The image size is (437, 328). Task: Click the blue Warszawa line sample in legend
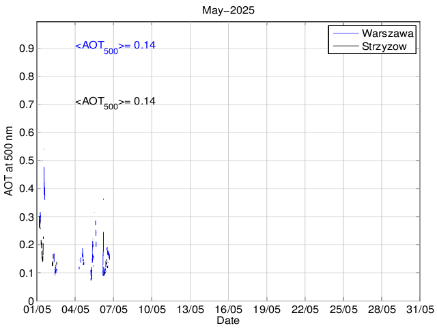(346, 33)
